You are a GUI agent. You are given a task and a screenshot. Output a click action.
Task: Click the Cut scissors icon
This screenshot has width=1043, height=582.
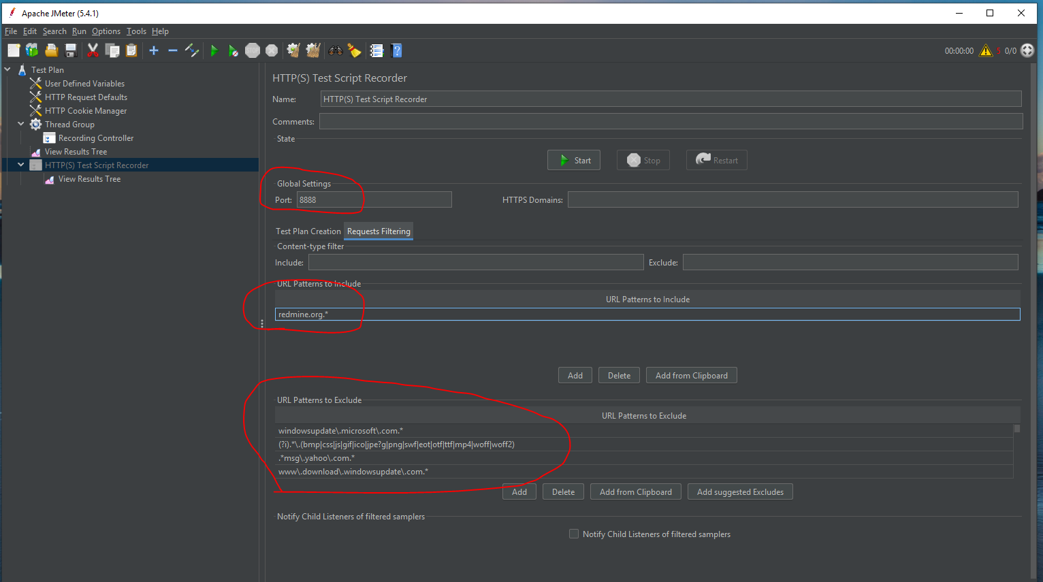(93, 50)
